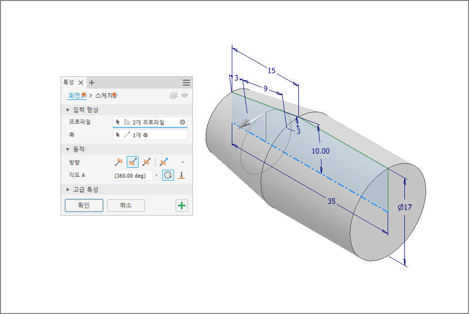Open the angle value flyout arrow
Screen dimensions: 469x314
click(x=156, y=176)
